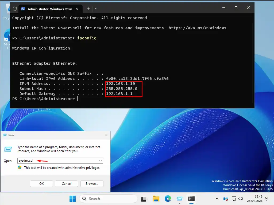Close the PowerShell tab
The height and width of the screenshot is (205, 274).
pos(77,9)
